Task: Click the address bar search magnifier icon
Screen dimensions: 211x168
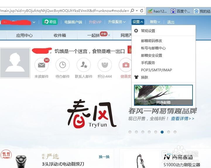Action: pos(132,11)
